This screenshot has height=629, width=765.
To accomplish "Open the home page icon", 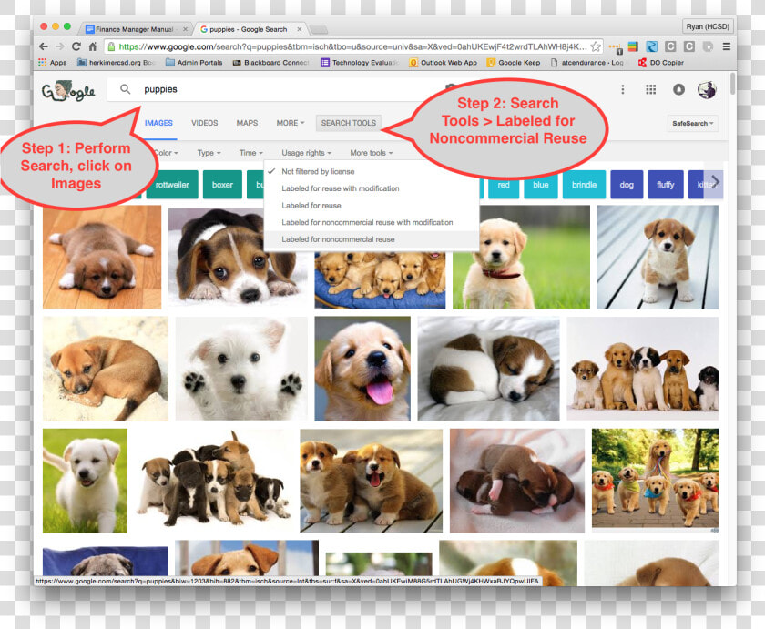I will (x=92, y=46).
